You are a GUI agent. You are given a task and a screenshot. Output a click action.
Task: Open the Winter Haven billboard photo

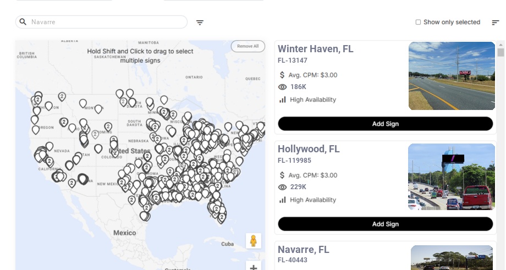click(452, 76)
